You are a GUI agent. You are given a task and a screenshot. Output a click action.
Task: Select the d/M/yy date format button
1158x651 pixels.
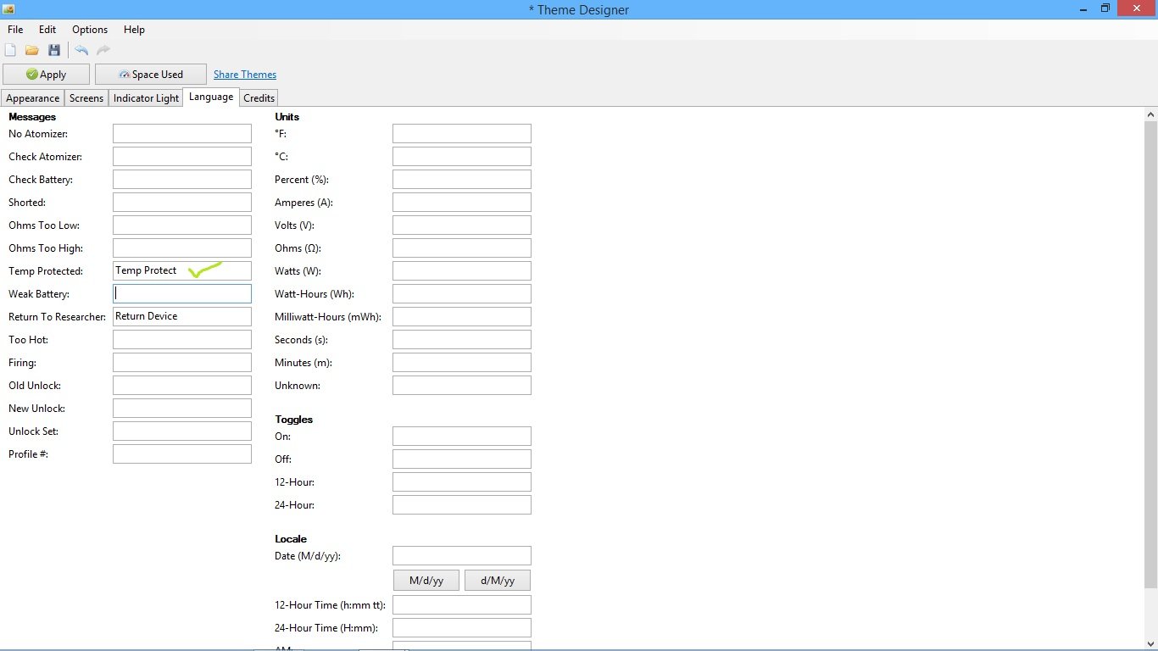click(x=497, y=581)
